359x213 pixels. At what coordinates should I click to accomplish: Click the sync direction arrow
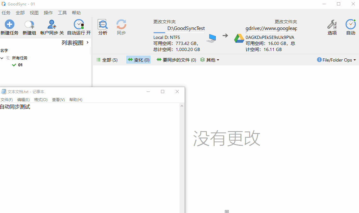225,35
